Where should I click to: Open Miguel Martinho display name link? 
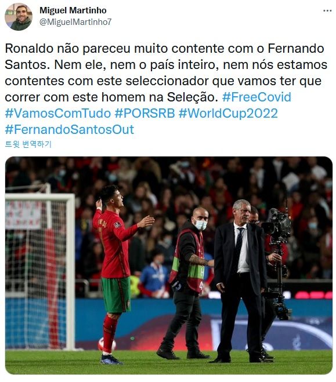73,10
